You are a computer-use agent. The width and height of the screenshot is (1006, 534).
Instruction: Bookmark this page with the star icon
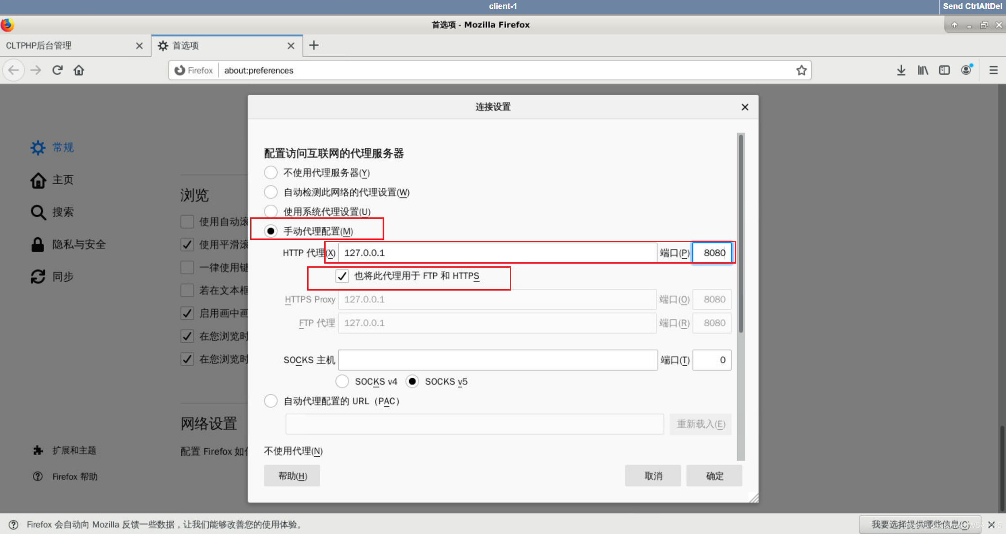801,70
